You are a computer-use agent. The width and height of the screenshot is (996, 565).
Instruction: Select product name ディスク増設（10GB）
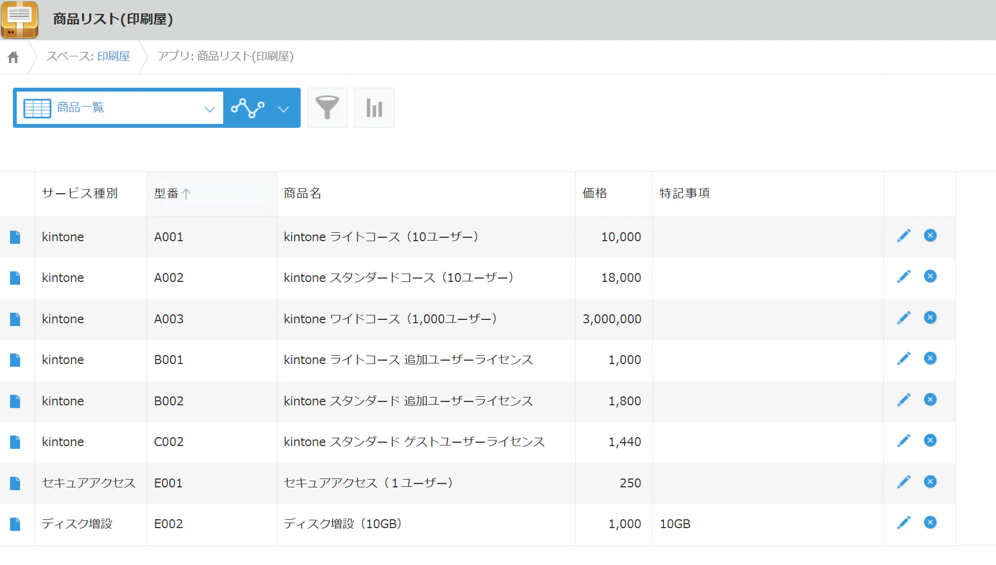point(343,524)
